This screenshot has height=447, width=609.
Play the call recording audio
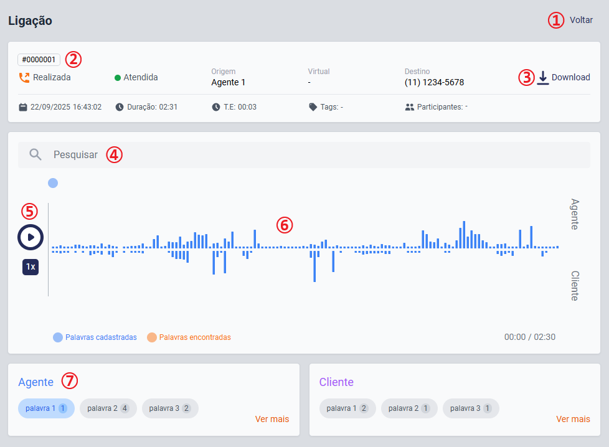click(x=30, y=237)
